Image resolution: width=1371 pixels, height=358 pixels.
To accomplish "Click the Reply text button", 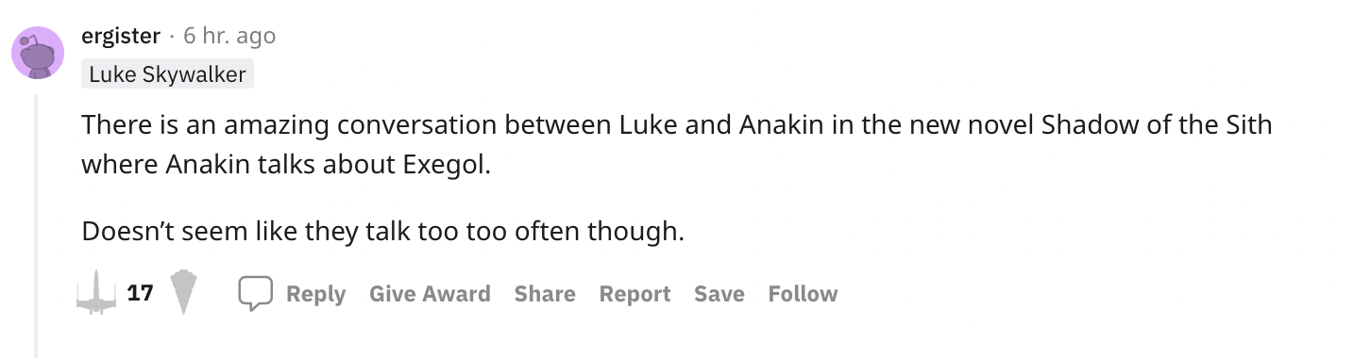I will [x=315, y=294].
